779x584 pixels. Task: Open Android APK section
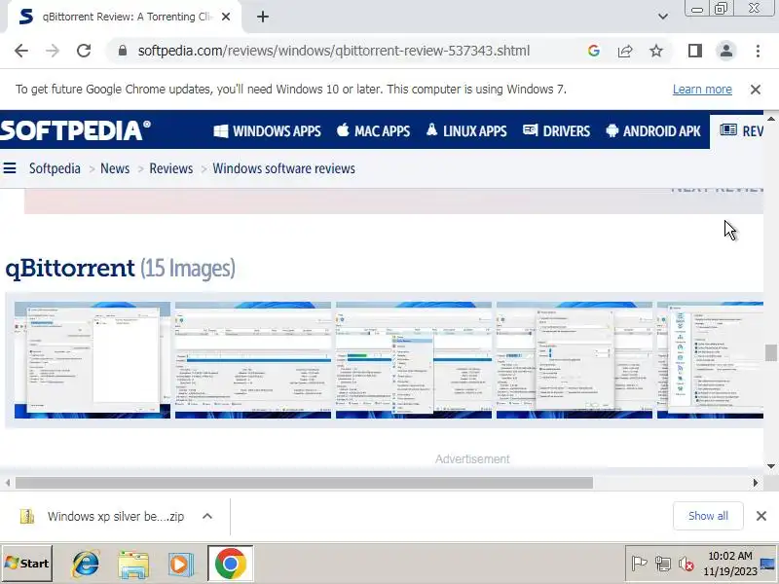point(653,131)
